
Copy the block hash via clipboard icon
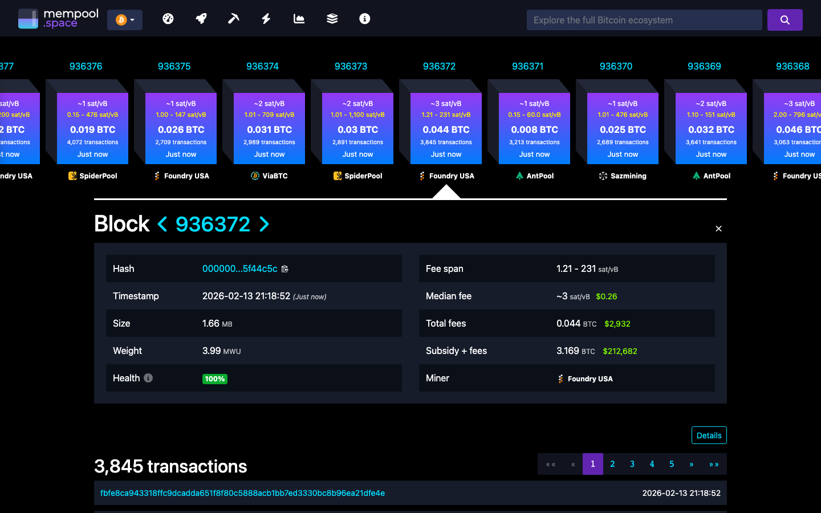click(x=285, y=268)
